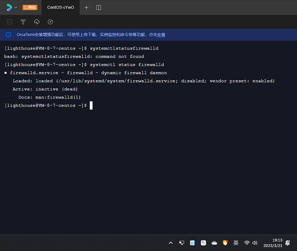
Task: Click the info icon in the banner
Action: (9, 35)
